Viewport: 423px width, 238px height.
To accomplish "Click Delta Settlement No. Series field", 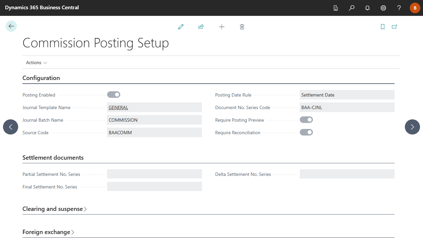I will 347,174.
